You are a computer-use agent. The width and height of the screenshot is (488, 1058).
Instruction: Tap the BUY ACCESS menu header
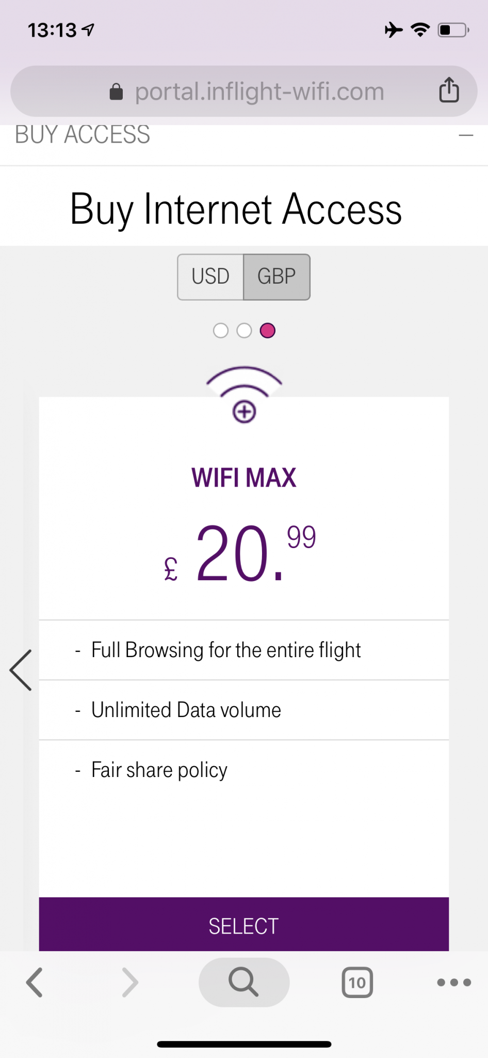pos(83,135)
